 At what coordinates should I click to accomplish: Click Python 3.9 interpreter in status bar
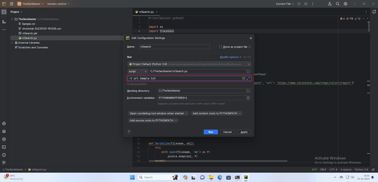pos(361,169)
